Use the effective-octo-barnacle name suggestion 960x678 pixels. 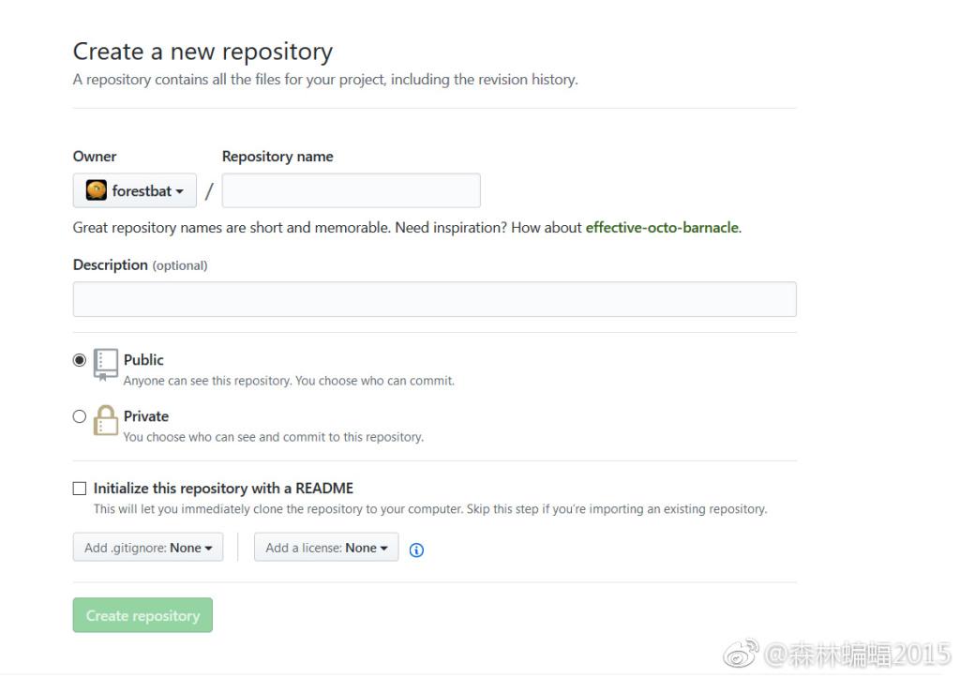[x=662, y=228]
